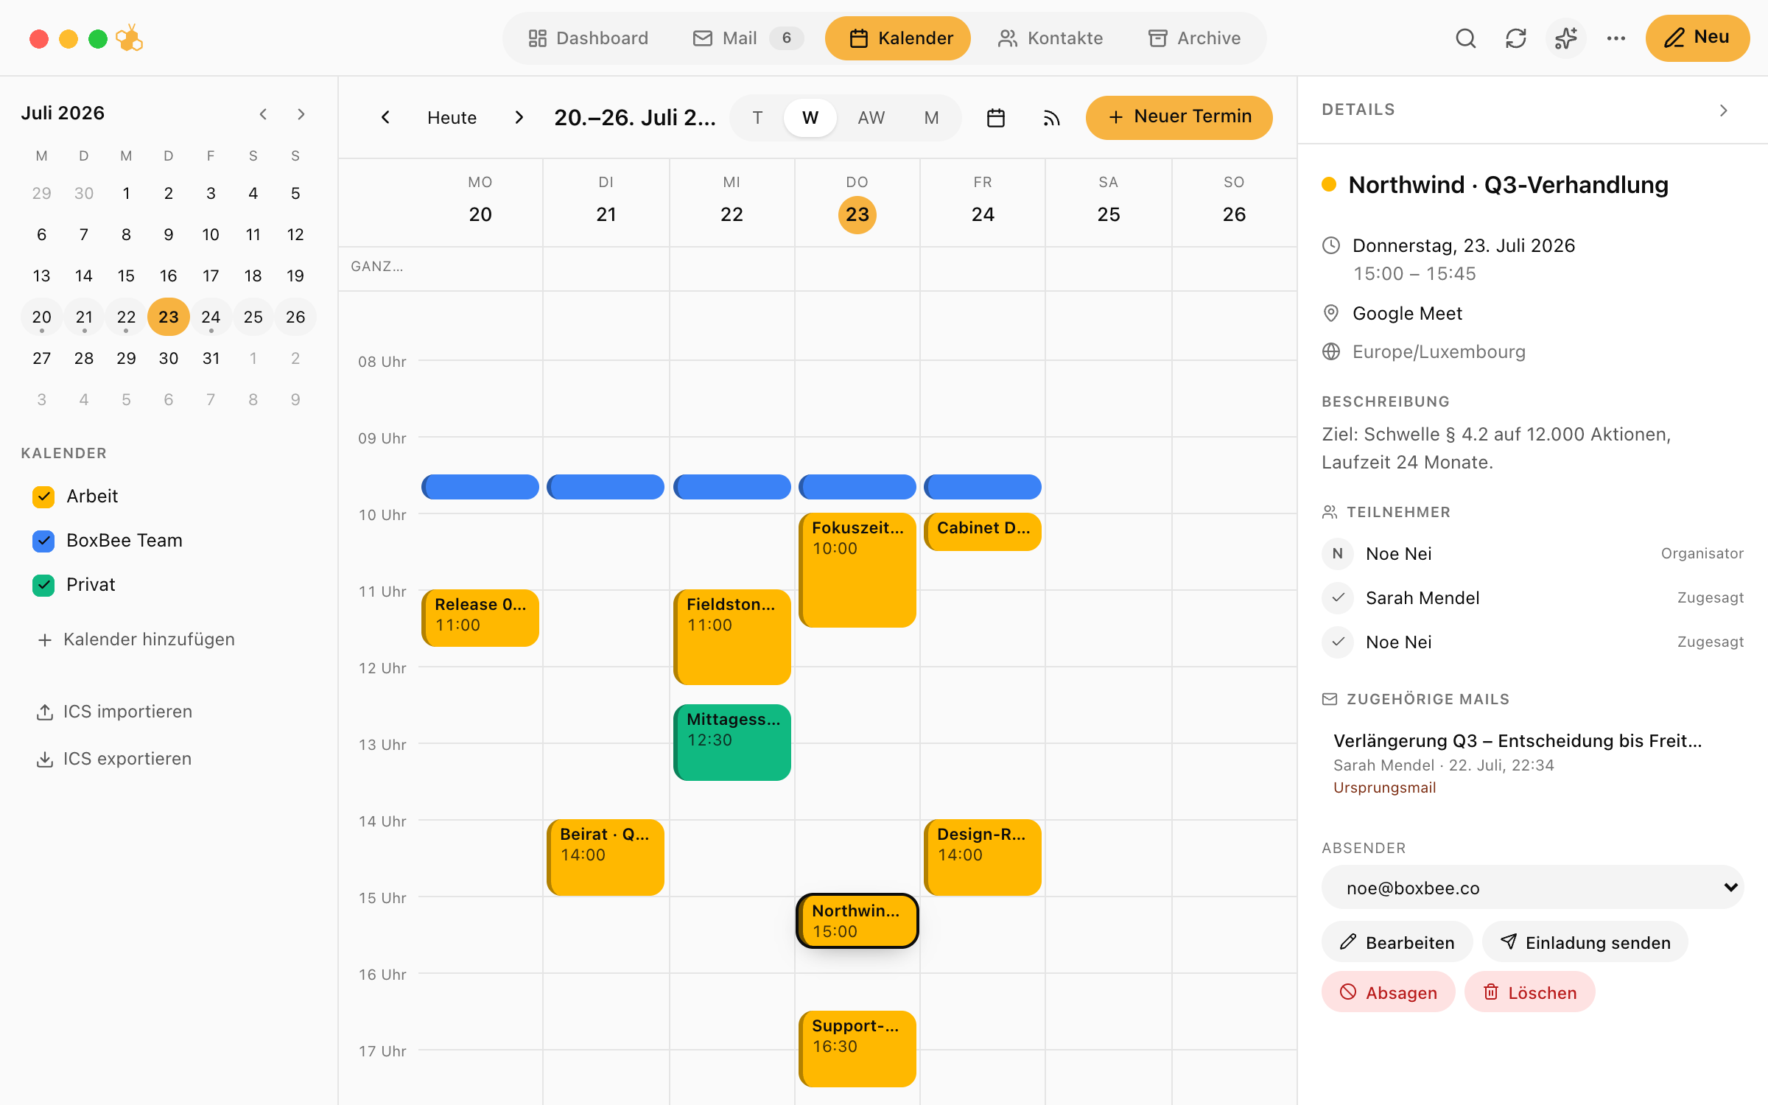Jump to Heute
The height and width of the screenshot is (1105, 1768).
(452, 118)
